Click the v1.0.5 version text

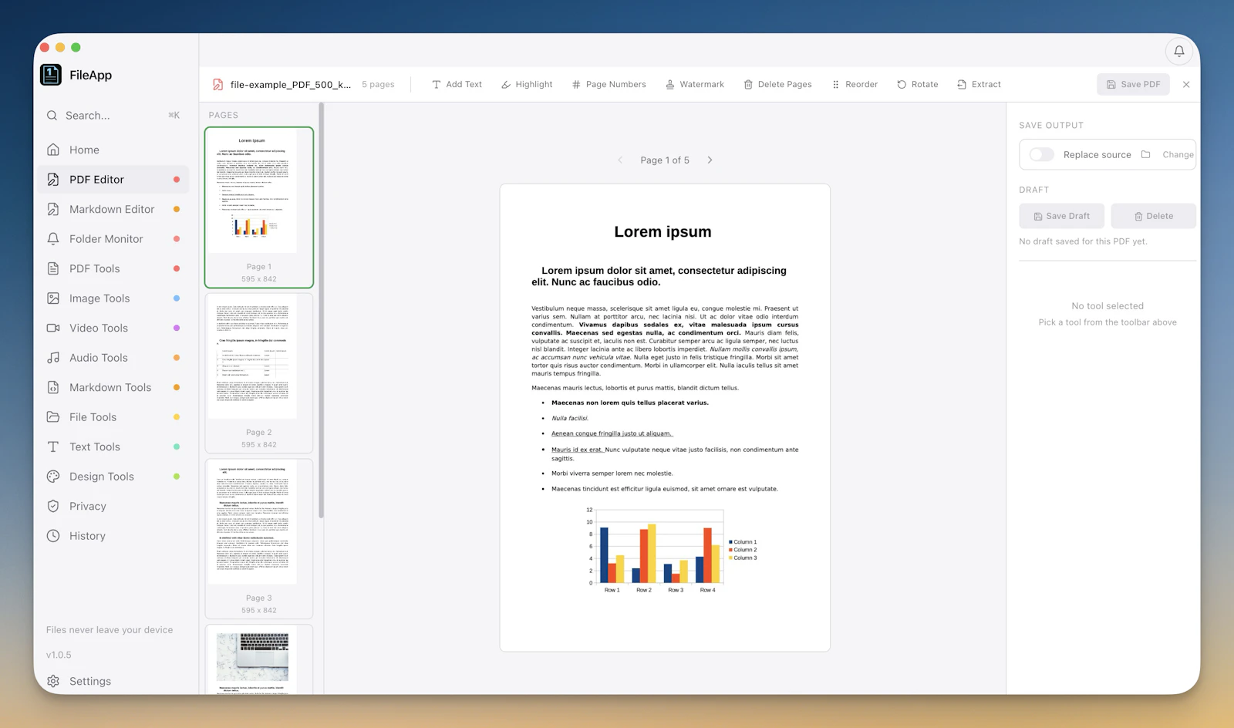point(59,656)
